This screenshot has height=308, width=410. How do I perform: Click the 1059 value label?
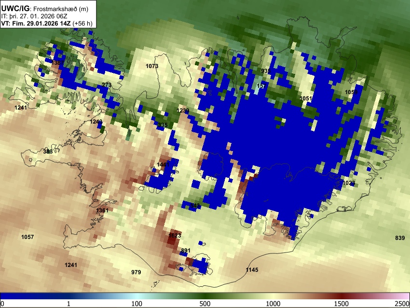point(351,92)
